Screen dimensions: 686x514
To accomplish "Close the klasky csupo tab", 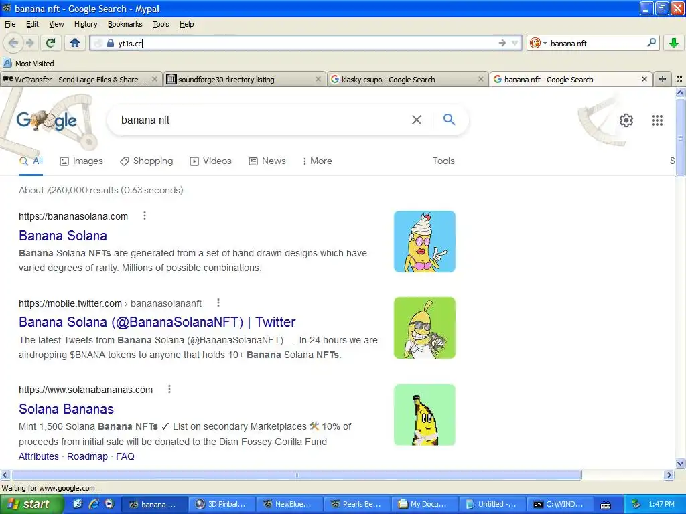I will [481, 79].
